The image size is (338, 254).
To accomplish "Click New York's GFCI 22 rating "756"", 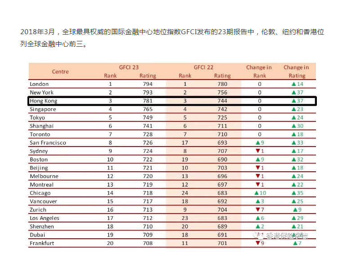I will (x=222, y=93).
